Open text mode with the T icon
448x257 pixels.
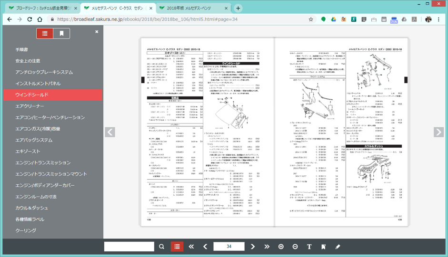coord(309,247)
